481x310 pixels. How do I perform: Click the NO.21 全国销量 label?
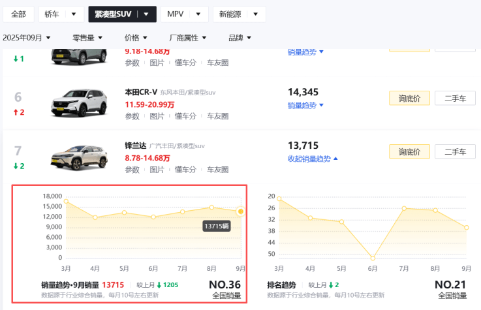[451, 289]
